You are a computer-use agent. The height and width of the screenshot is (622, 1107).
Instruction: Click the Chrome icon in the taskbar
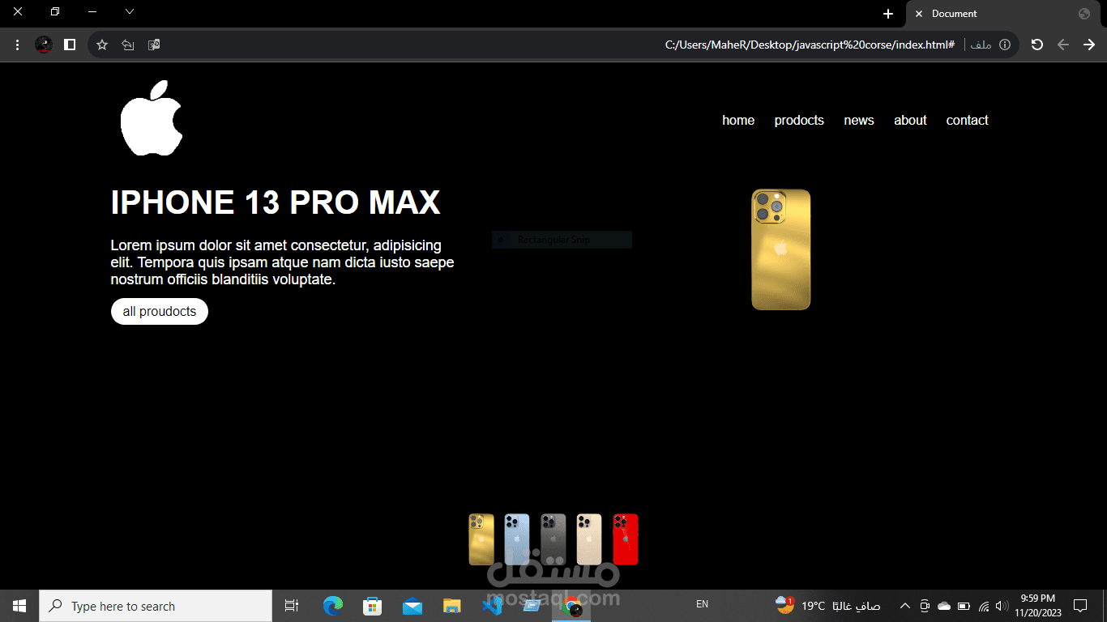[x=571, y=606]
